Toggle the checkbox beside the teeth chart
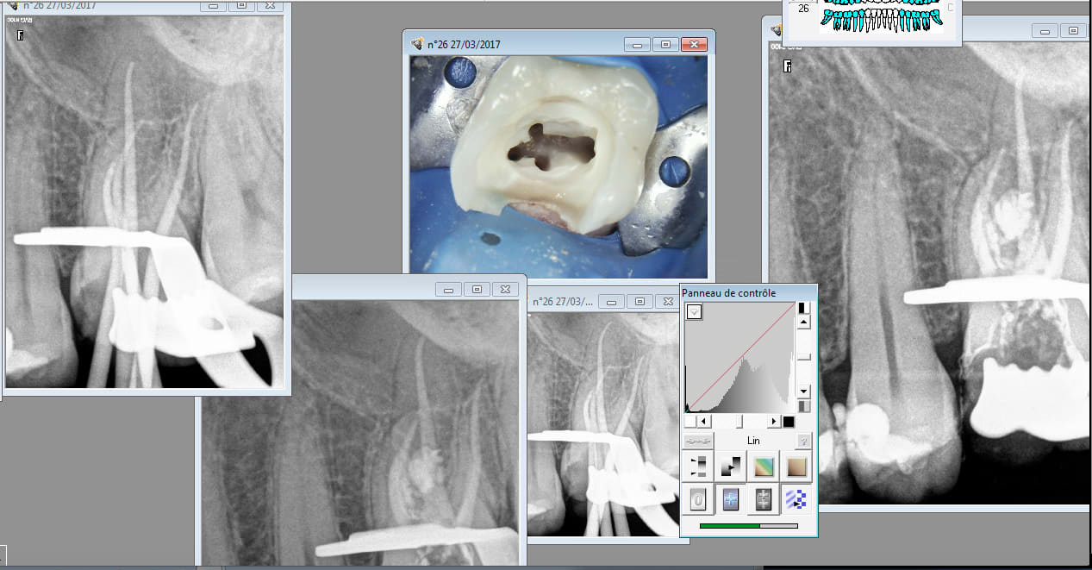Viewport: 1092px width, 570px height. point(951,8)
